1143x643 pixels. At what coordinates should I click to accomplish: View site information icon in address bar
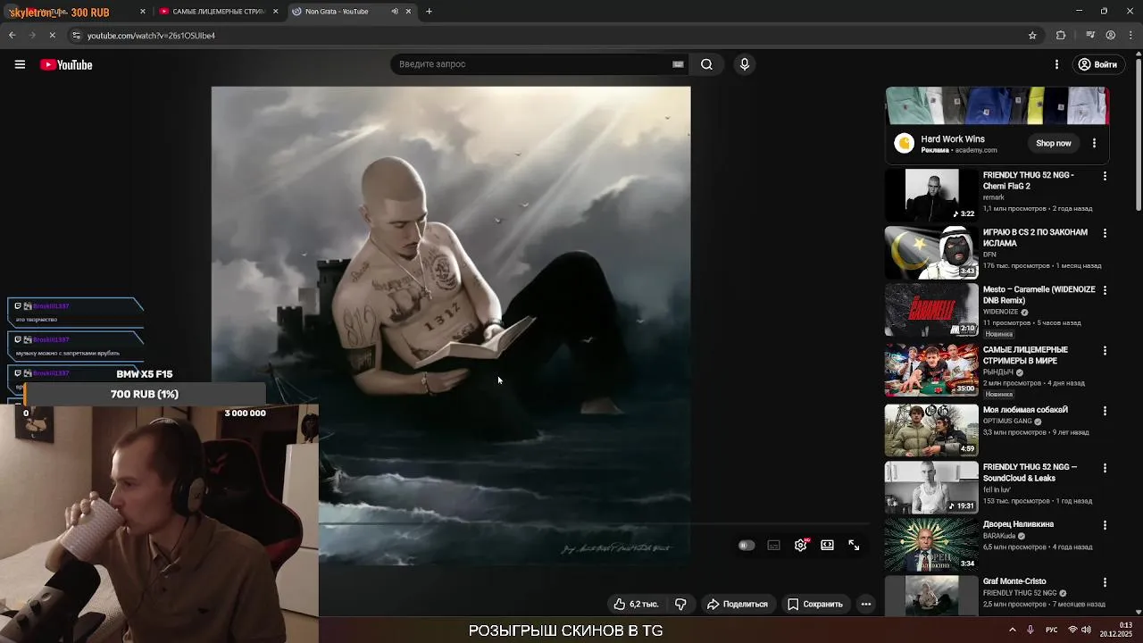pyautogui.click(x=76, y=36)
